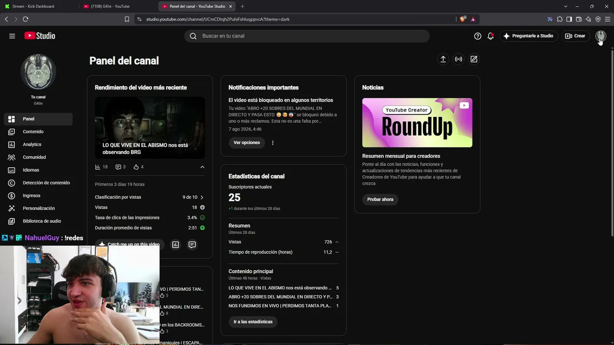Click Catch me up on this video
The width and height of the screenshot is (614, 345).
point(130,244)
